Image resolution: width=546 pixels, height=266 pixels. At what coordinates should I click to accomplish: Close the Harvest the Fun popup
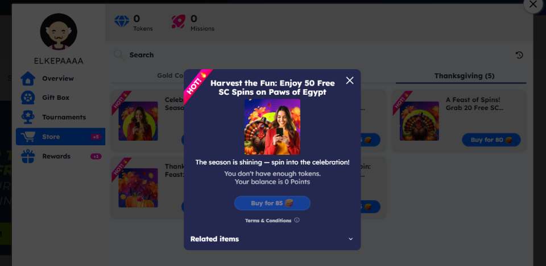(x=350, y=81)
